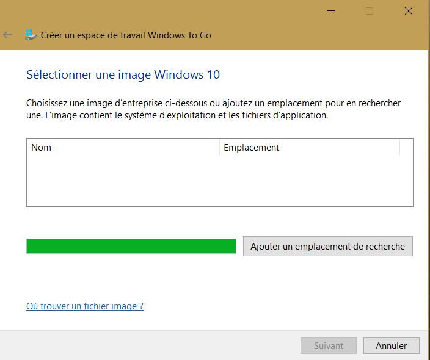Click the instruction text starting 'Choisissez une image'
The height and width of the screenshot is (360, 430).
pyautogui.click(x=213, y=109)
